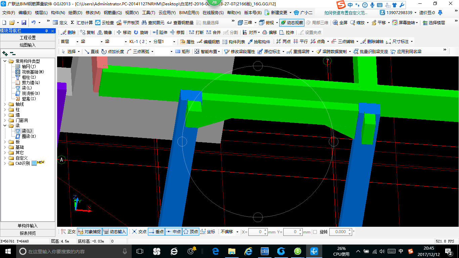Check the 旋转 checkbox in status bar
Viewport: 459px width, 258px height.
(x=315, y=232)
